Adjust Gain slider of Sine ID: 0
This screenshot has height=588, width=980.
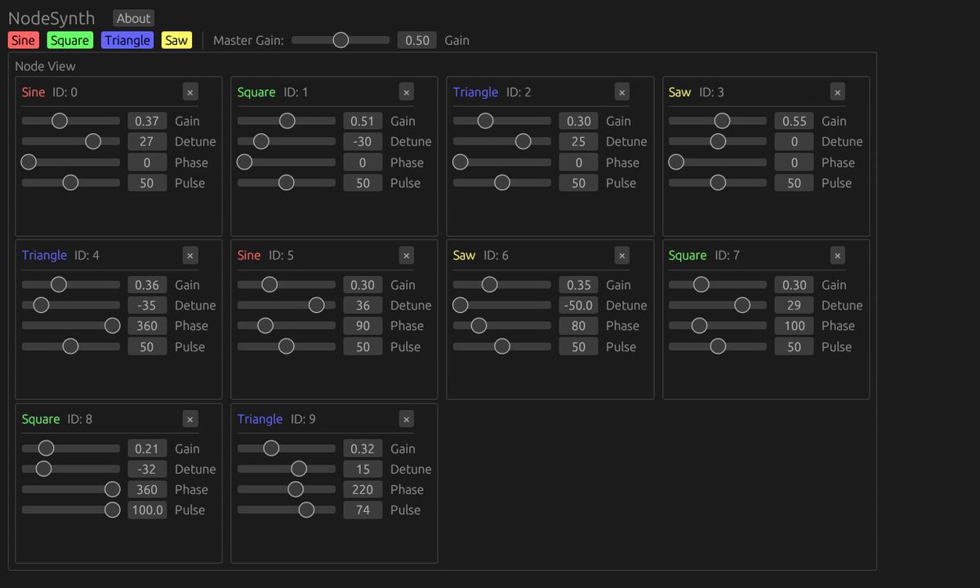(71, 121)
